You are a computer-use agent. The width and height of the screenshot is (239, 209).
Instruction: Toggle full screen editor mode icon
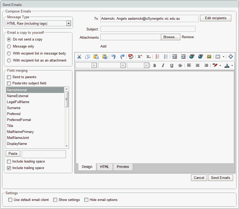[x=231, y=57]
